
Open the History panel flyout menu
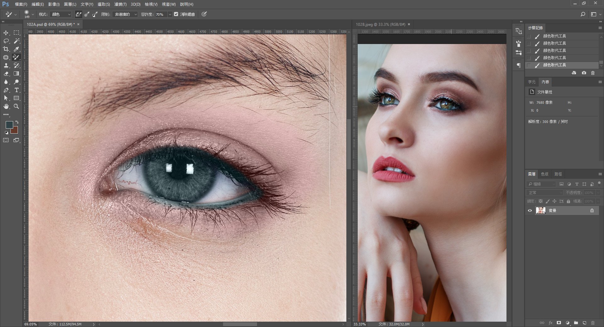coord(600,28)
